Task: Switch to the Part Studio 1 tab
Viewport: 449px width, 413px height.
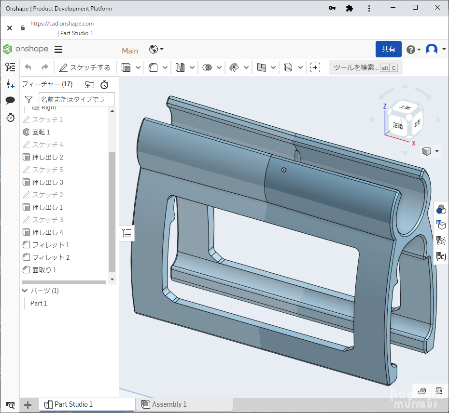Action: (87, 404)
